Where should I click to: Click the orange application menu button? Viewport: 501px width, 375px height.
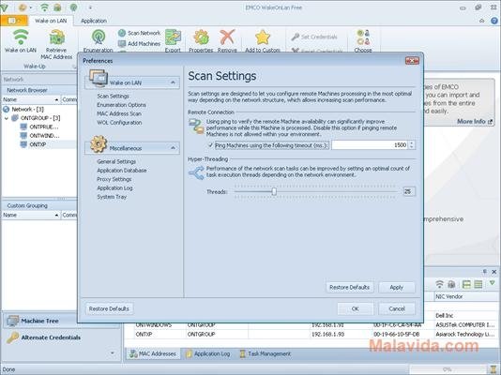pos(14,21)
